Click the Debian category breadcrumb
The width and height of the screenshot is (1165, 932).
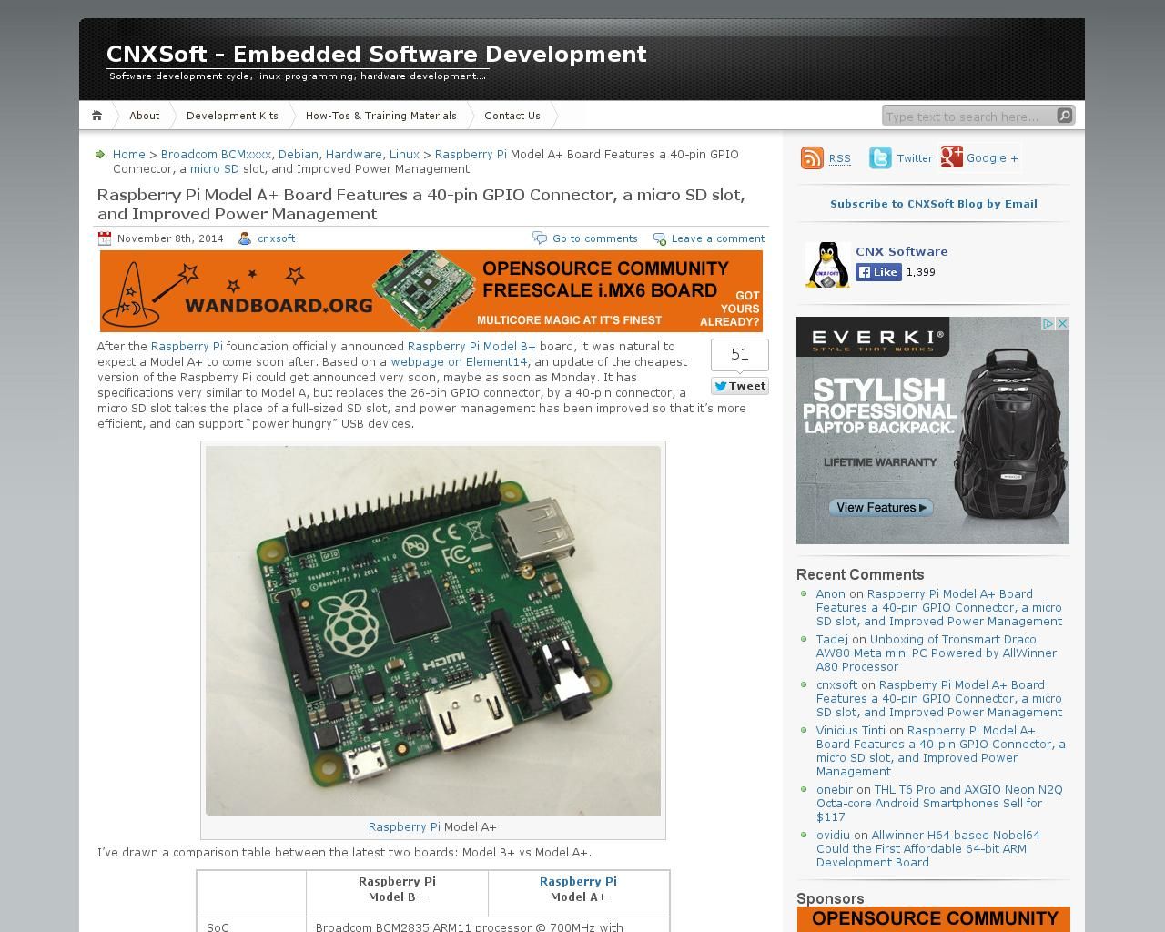(299, 155)
